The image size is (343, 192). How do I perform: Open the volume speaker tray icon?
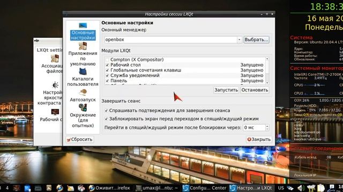301,188
